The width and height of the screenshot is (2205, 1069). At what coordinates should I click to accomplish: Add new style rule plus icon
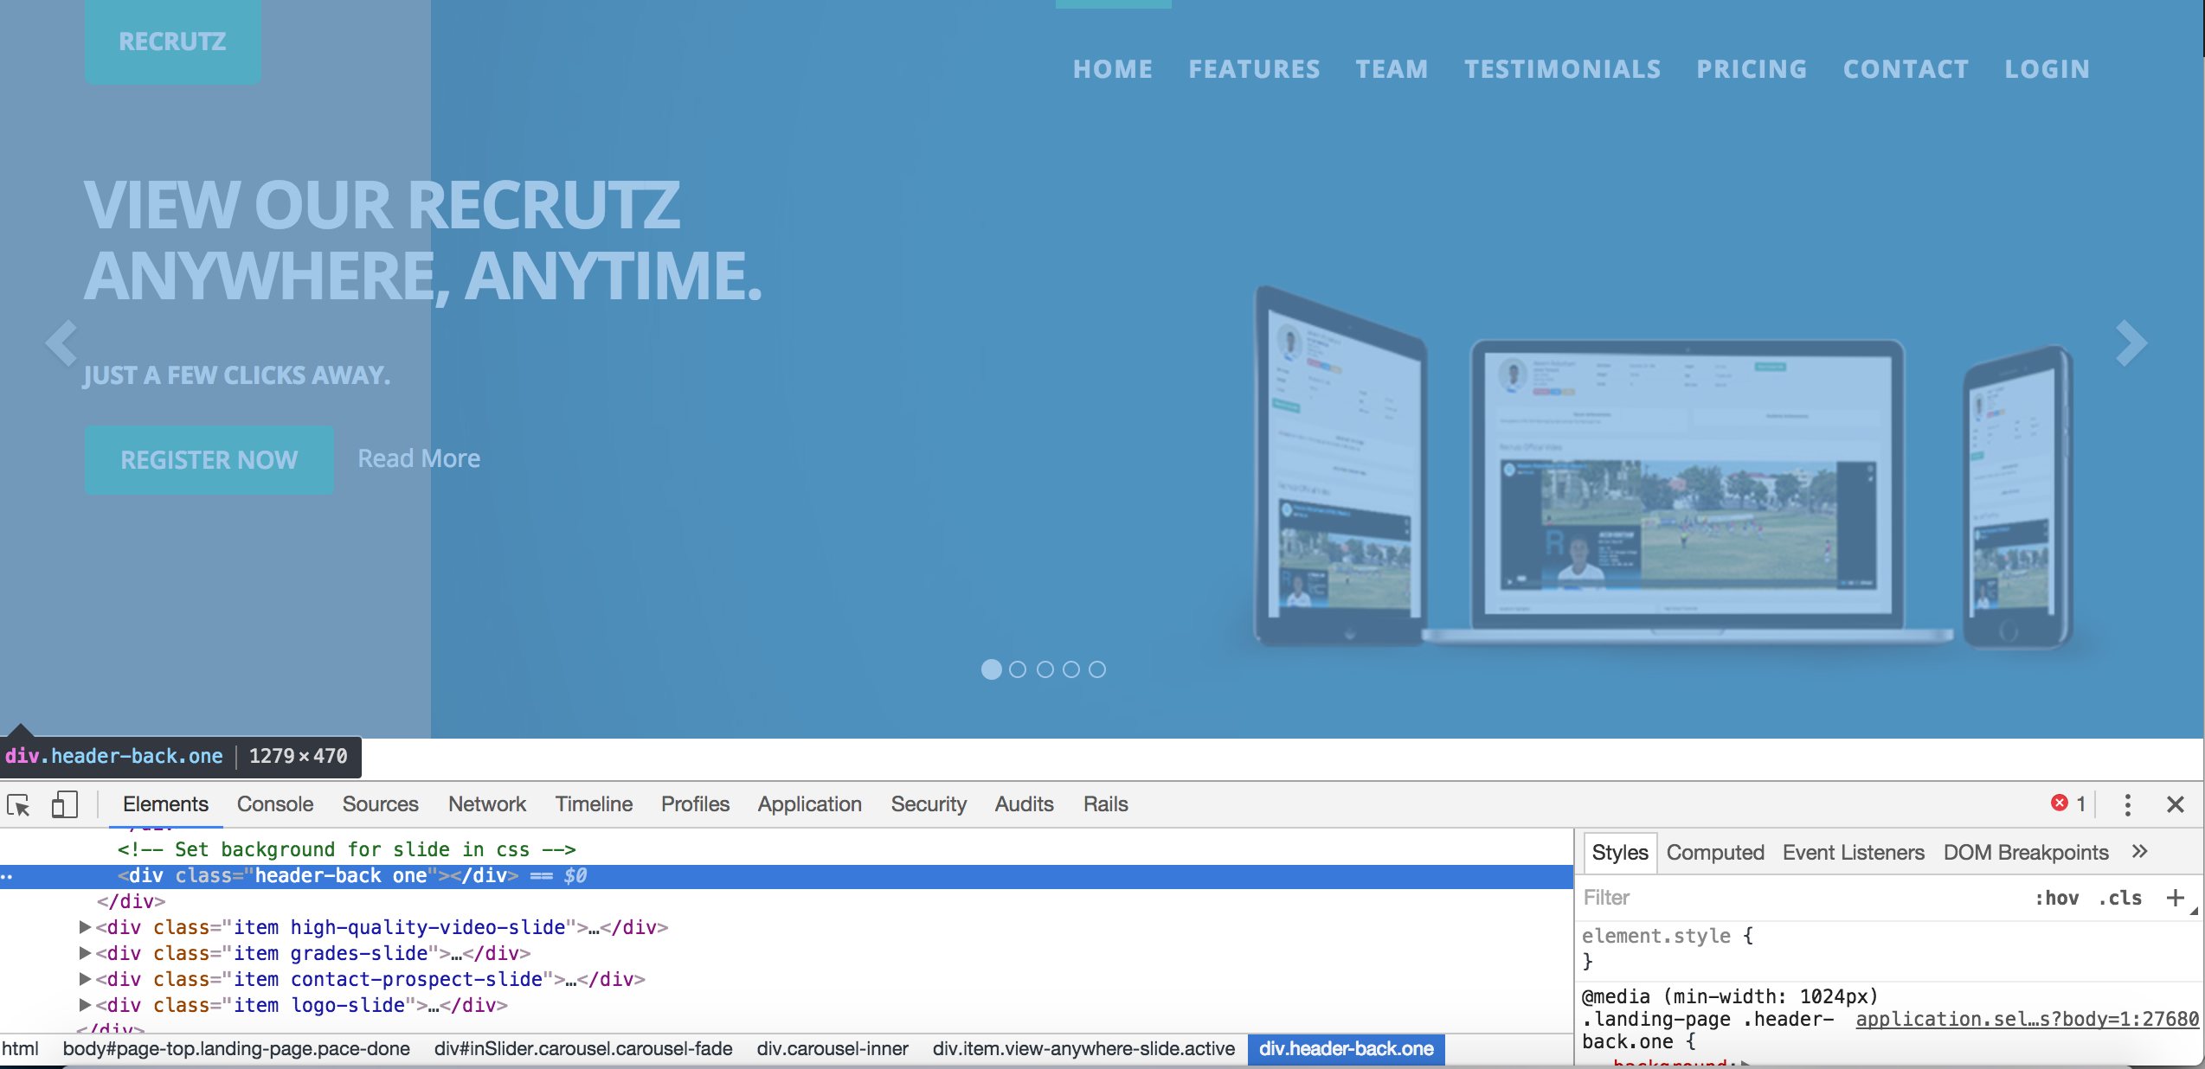(x=2175, y=898)
